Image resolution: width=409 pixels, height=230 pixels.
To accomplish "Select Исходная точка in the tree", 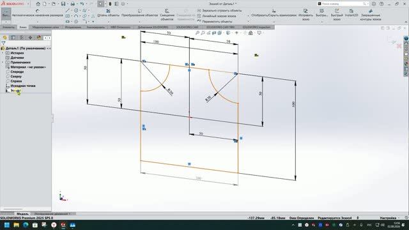I will (x=23, y=86).
